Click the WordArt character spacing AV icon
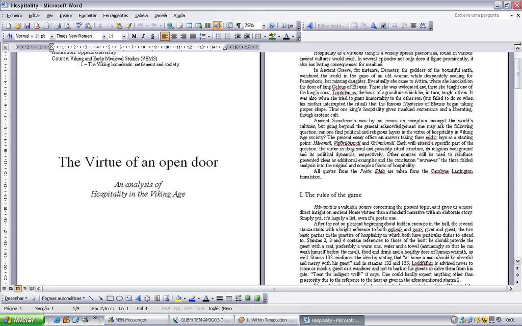This screenshot has height=326, width=522. pyautogui.click(x=423, y=25)
